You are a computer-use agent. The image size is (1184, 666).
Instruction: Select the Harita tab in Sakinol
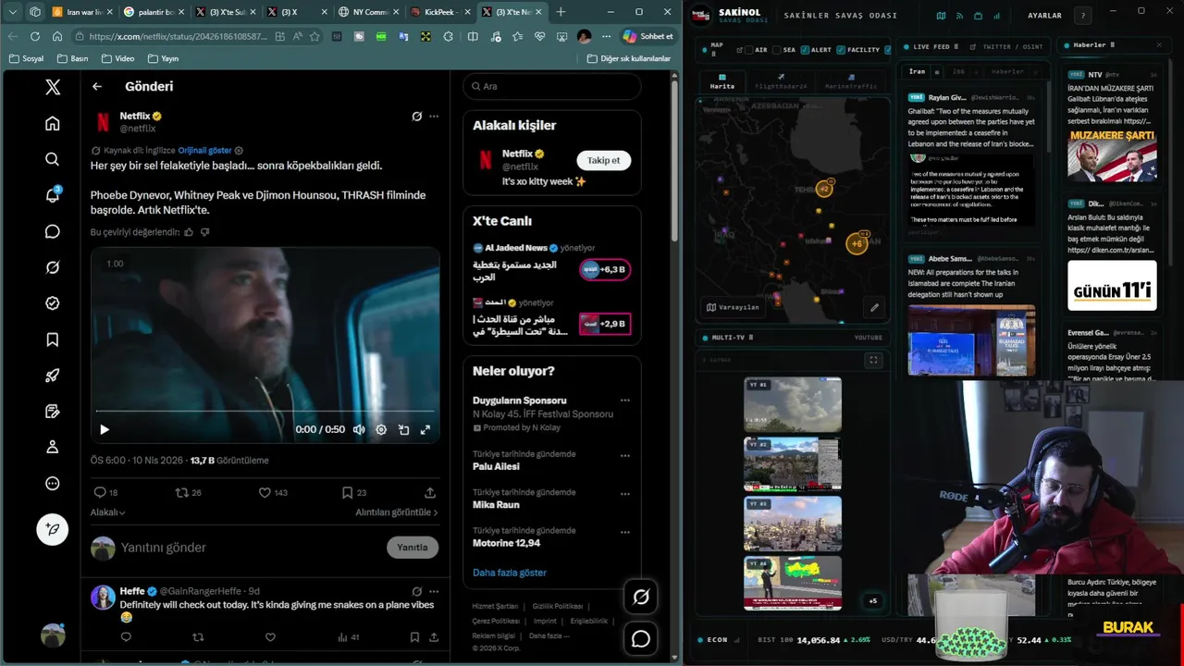[722, 81]
